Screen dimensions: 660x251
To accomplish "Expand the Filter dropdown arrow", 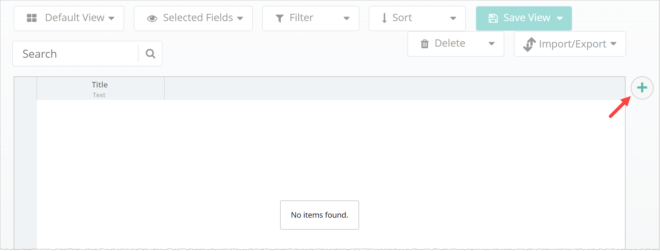I will 347,19.
